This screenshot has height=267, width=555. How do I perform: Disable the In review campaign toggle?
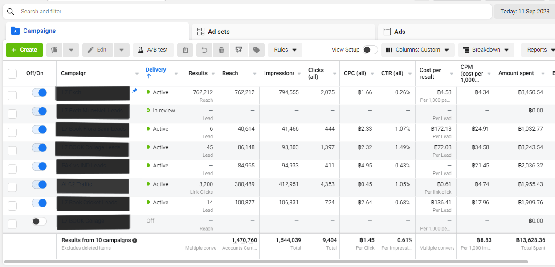click(39, 111)
